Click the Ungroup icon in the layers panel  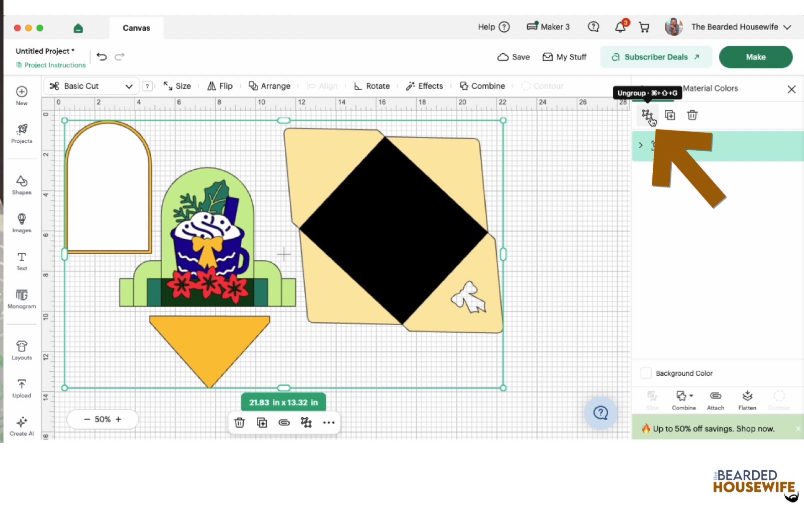647,115
